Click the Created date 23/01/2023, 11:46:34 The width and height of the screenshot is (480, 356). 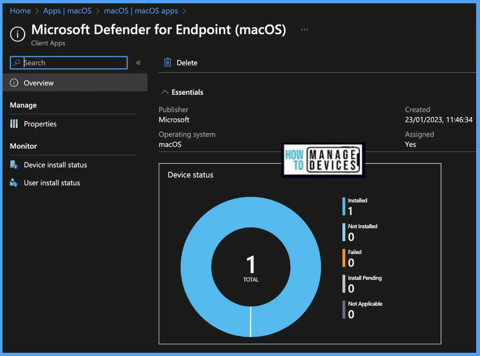pyautogui.click(x=439, y=120)
